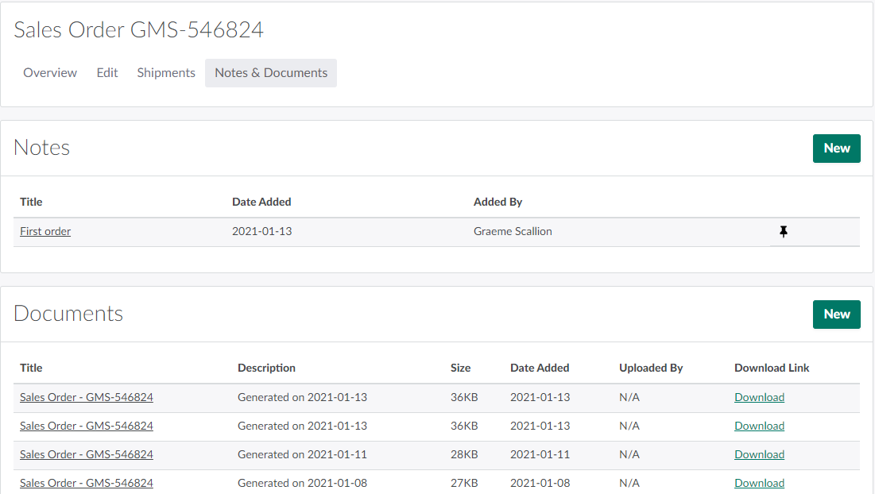
Task: Click the Added By column header in Notes
Action: click(x=498, y=202)
